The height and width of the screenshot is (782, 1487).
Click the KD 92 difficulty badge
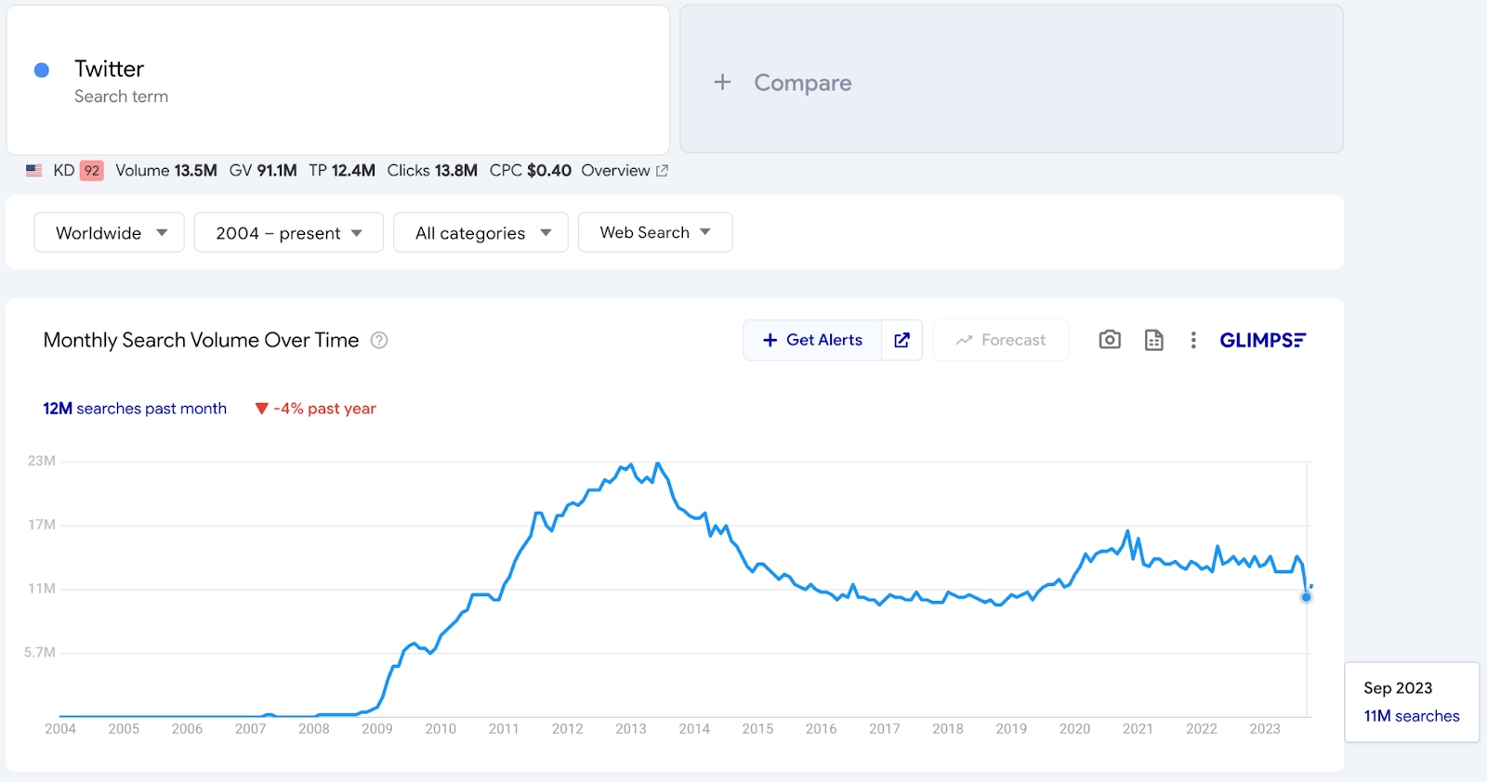(x=92, y=171)
